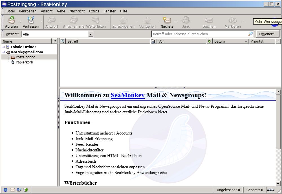Screen dimensions: 282x194
Task: Click the Ungelesene: 0 status text
Action: click(x=228, y=190)
